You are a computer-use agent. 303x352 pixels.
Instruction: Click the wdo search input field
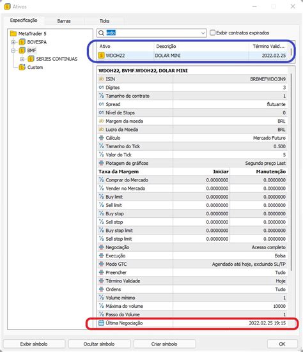click(x=151, y=33)
